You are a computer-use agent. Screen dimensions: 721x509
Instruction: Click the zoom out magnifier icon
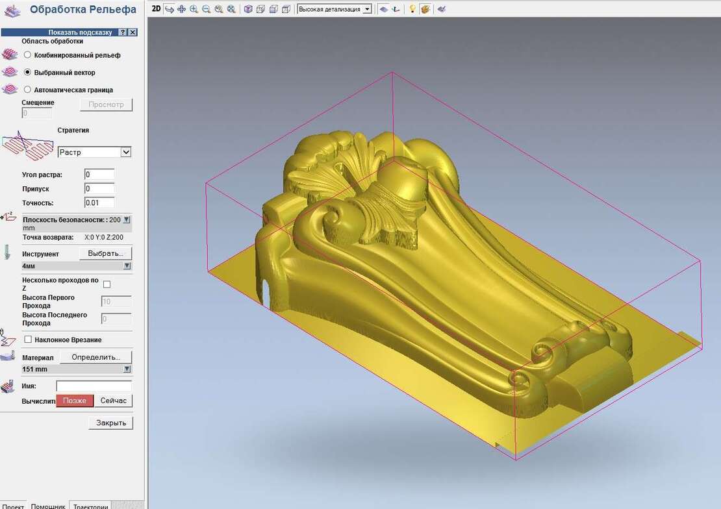point(206,9)
